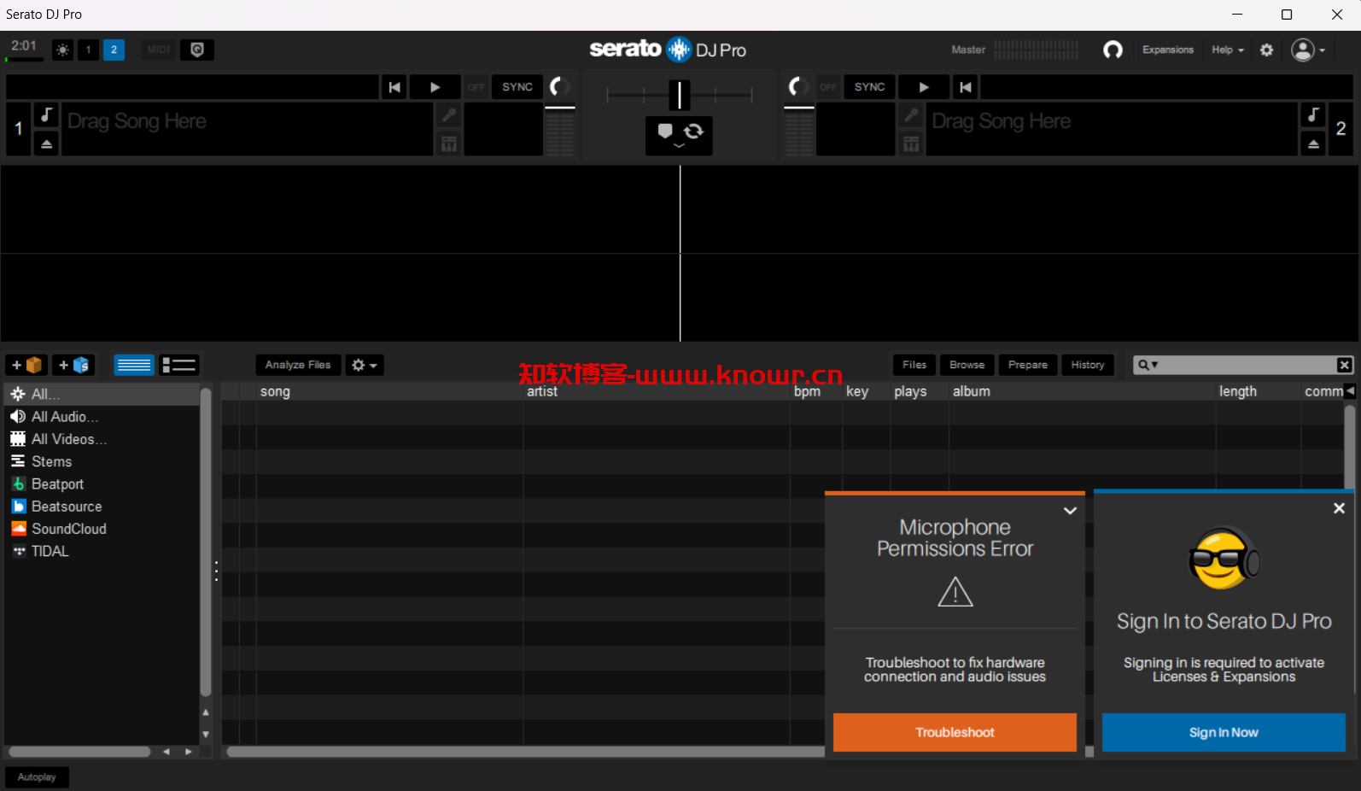This screenshot has height=791, width=1361.
Task: Expand the center mode chevron
Action: [x=680, y=147]
